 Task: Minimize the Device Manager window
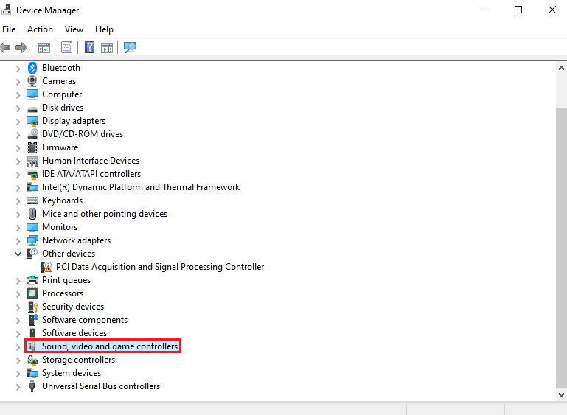tap(485, 10)
